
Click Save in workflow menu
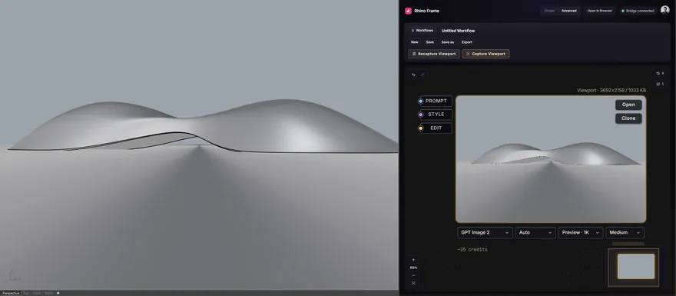point(430,42)
